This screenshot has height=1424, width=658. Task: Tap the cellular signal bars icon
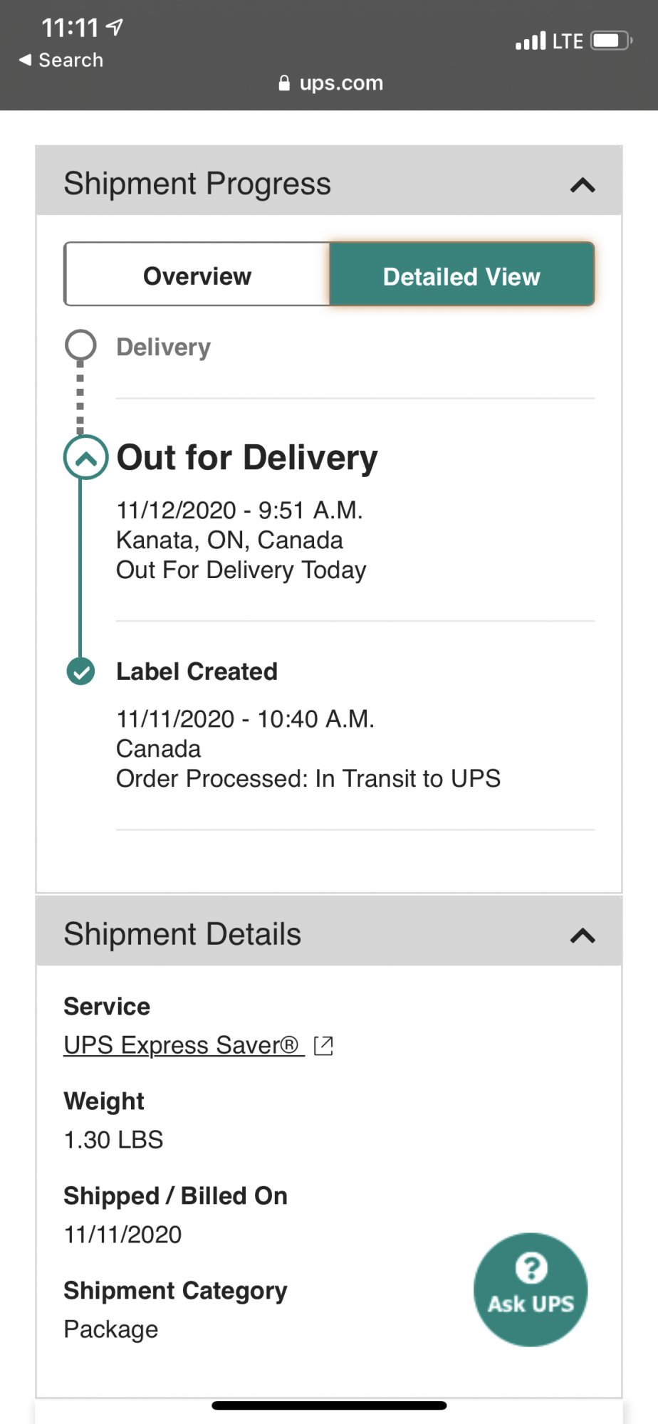531,41
